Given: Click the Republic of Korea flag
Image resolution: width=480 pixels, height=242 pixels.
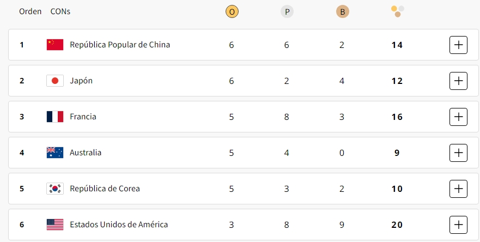Looking at the screenshot, I should 55,189.
